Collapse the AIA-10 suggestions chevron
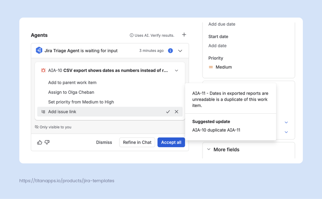Viewport: 322px width, 199px height. tap(176, 71)
